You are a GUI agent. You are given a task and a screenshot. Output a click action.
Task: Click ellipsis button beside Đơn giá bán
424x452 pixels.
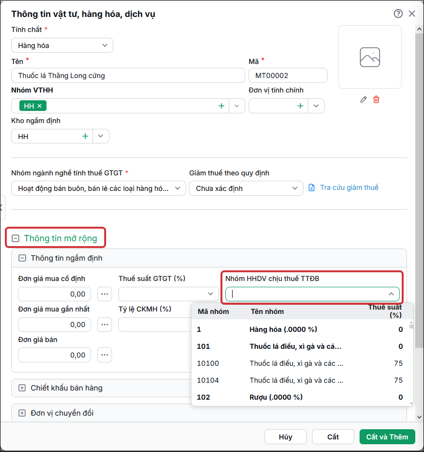coord(105,355)
